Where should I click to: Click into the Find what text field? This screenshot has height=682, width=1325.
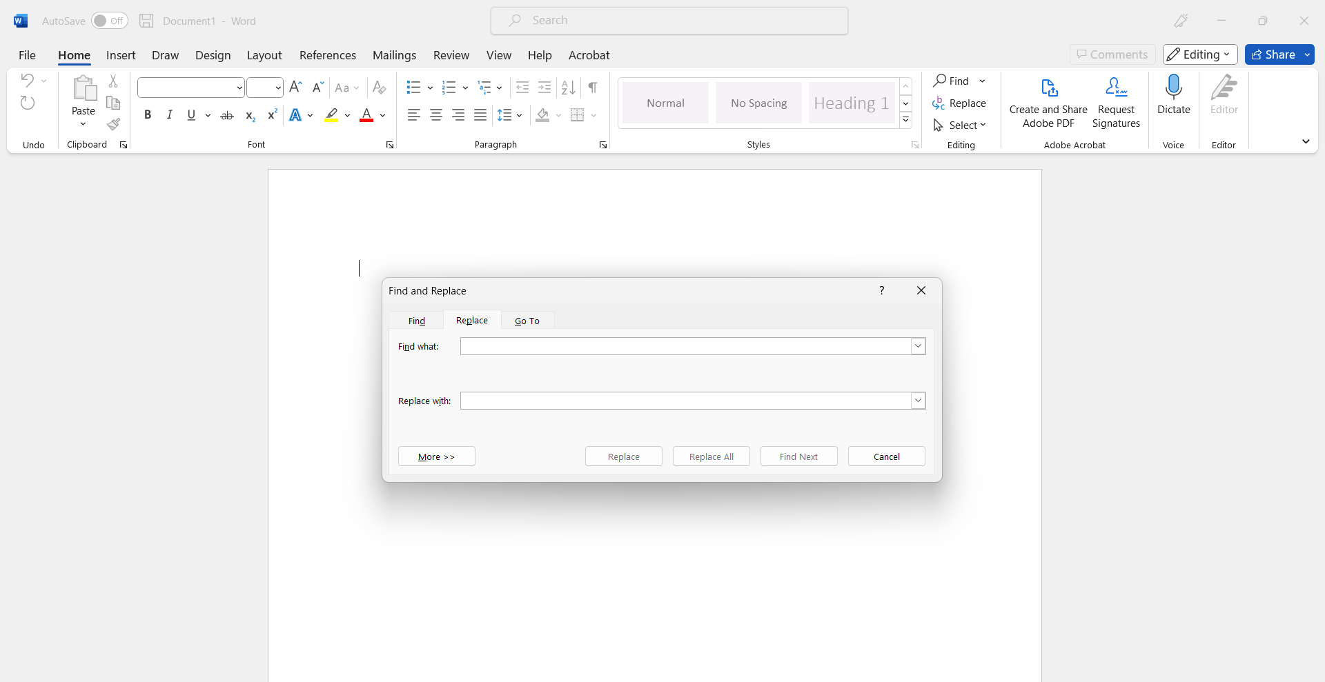(x=685, y=346)
